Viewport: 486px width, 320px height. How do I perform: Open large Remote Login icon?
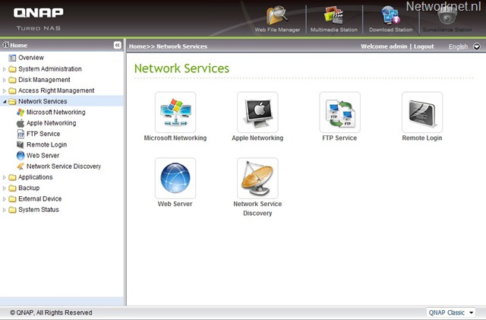tap(422, 112)
